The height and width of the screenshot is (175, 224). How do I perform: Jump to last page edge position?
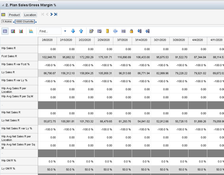pos(56,14)
